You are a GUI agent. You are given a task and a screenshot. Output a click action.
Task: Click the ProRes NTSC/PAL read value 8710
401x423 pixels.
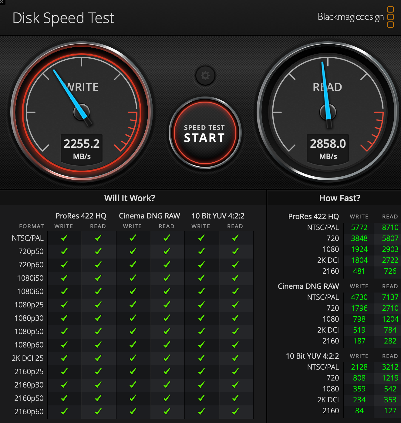click(390, 227)
